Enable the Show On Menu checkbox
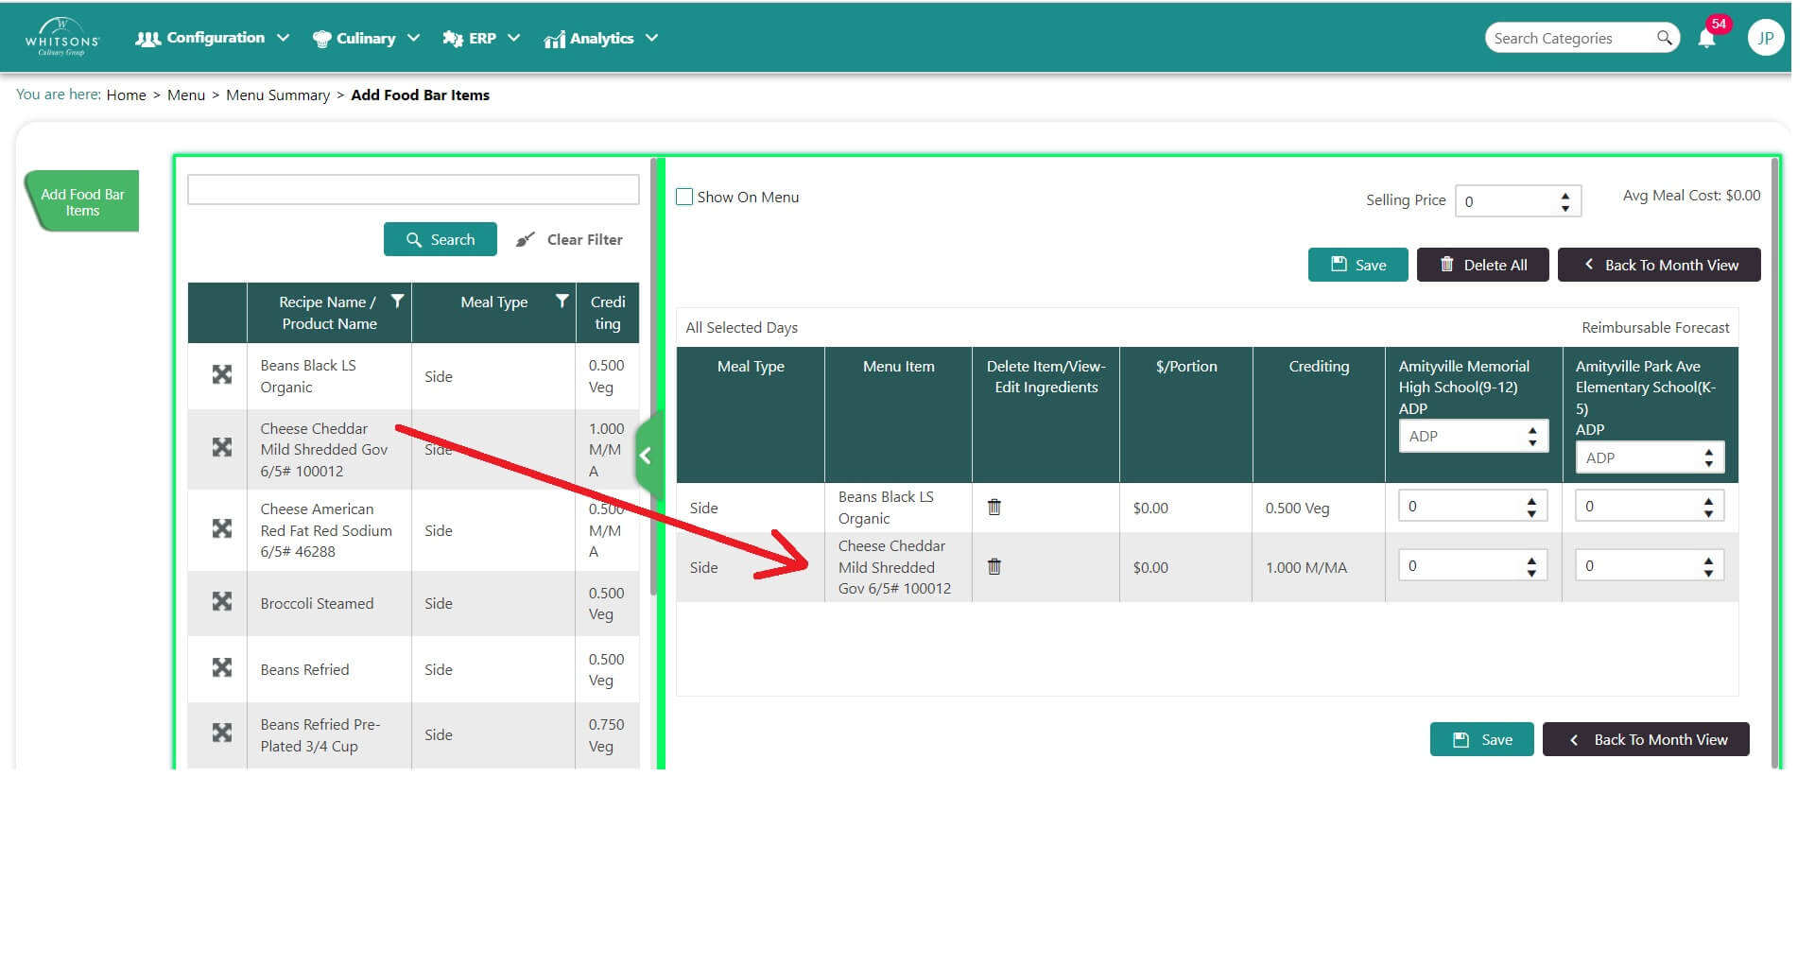The width and height of the screenshot is (1815, 966). point(685,198)
